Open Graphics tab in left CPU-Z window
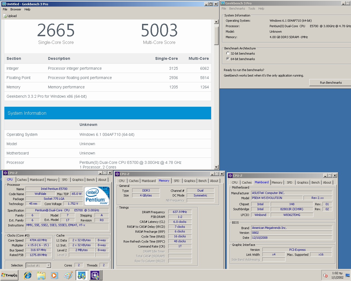The image size is (351, 281). pos(78,180)
